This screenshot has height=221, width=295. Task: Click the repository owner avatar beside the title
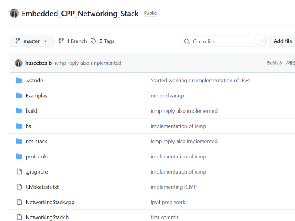click(14, 13)
